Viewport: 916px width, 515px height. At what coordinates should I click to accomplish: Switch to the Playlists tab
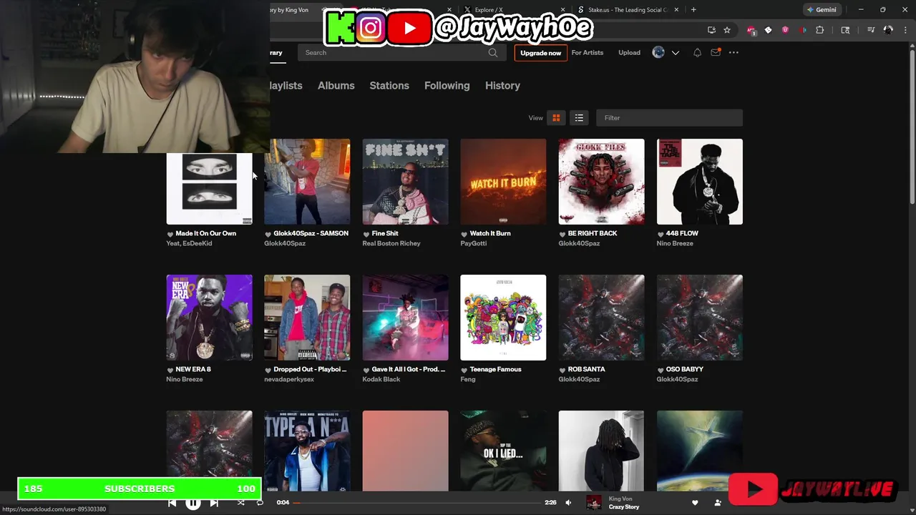tap(286, 85)
